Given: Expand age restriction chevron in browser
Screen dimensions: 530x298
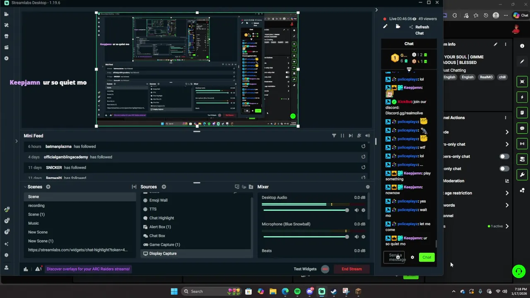Looking at the screenshot, I should click(x=507, y=193).
